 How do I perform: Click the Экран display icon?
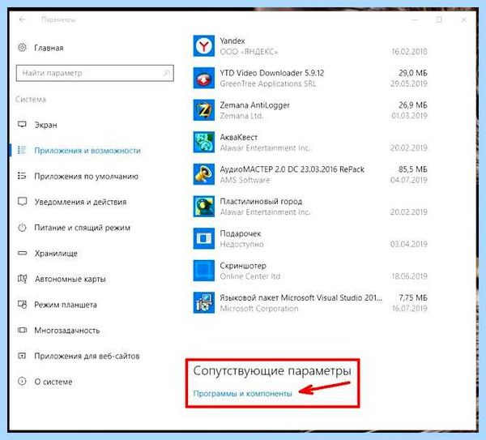click(22, 124)
